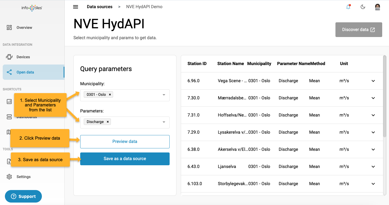Open the Municipality dropdown arrow
The image size is (389, 205).
(x=164, y=95)
